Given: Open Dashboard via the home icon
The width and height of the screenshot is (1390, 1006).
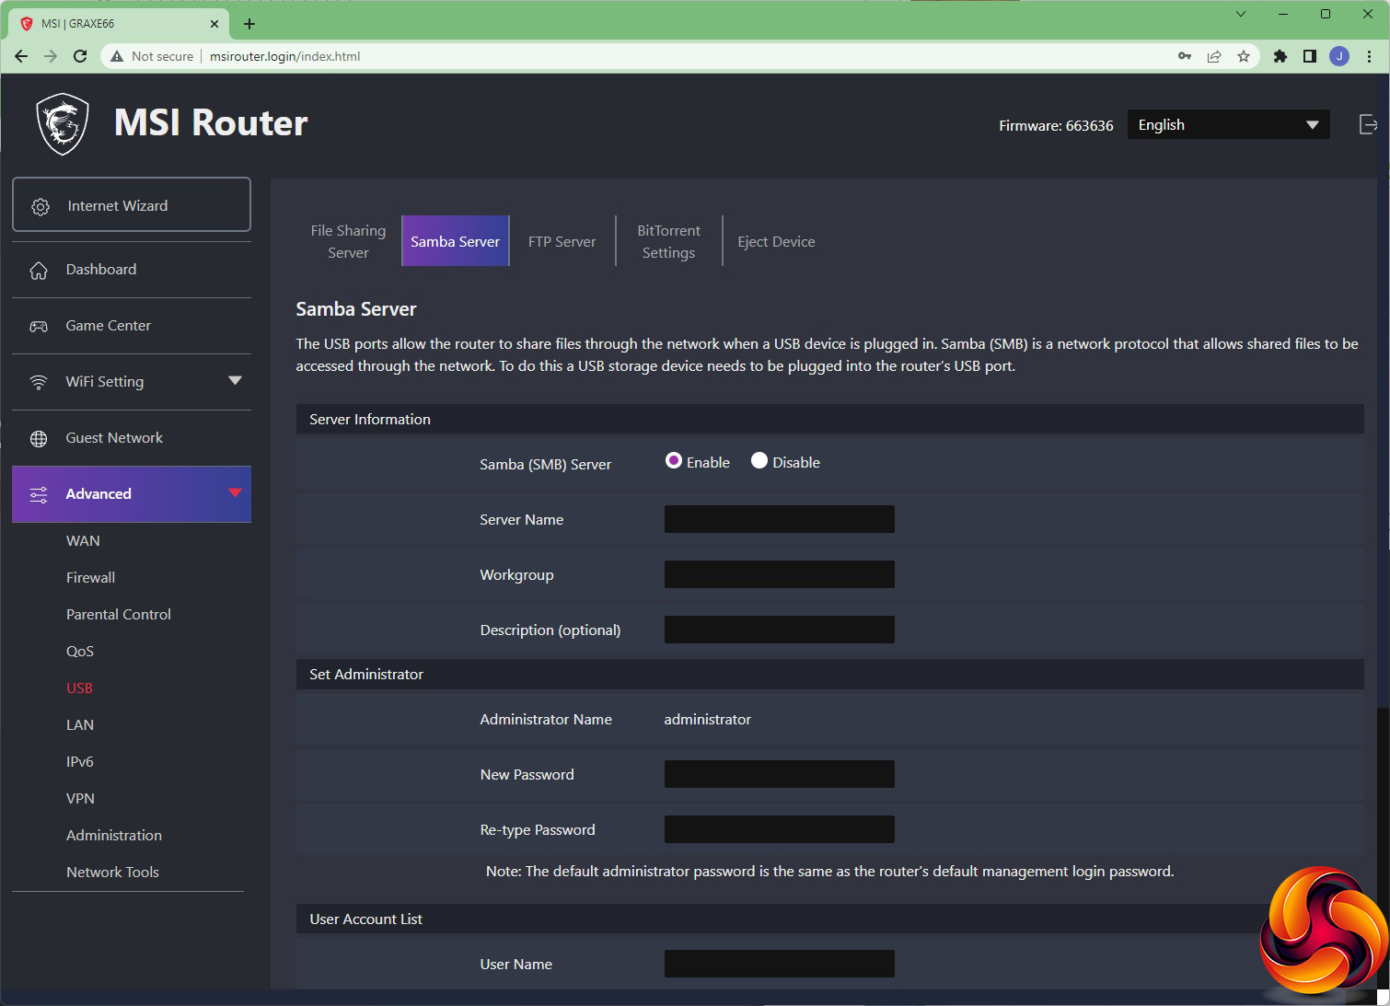Looking at the screenshot, I should [x=39, y=271].
